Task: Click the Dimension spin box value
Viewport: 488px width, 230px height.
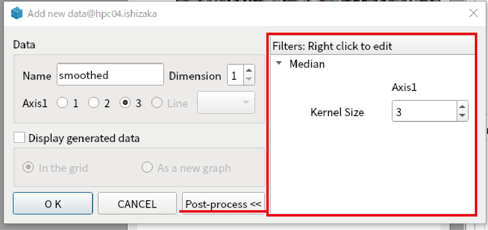Action: pyautogui.click(x=235, y=75)
